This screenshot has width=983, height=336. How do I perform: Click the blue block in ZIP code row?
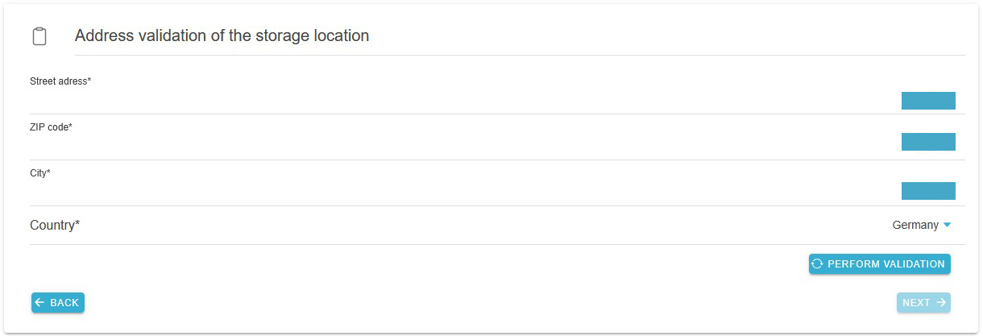(928, 142)
